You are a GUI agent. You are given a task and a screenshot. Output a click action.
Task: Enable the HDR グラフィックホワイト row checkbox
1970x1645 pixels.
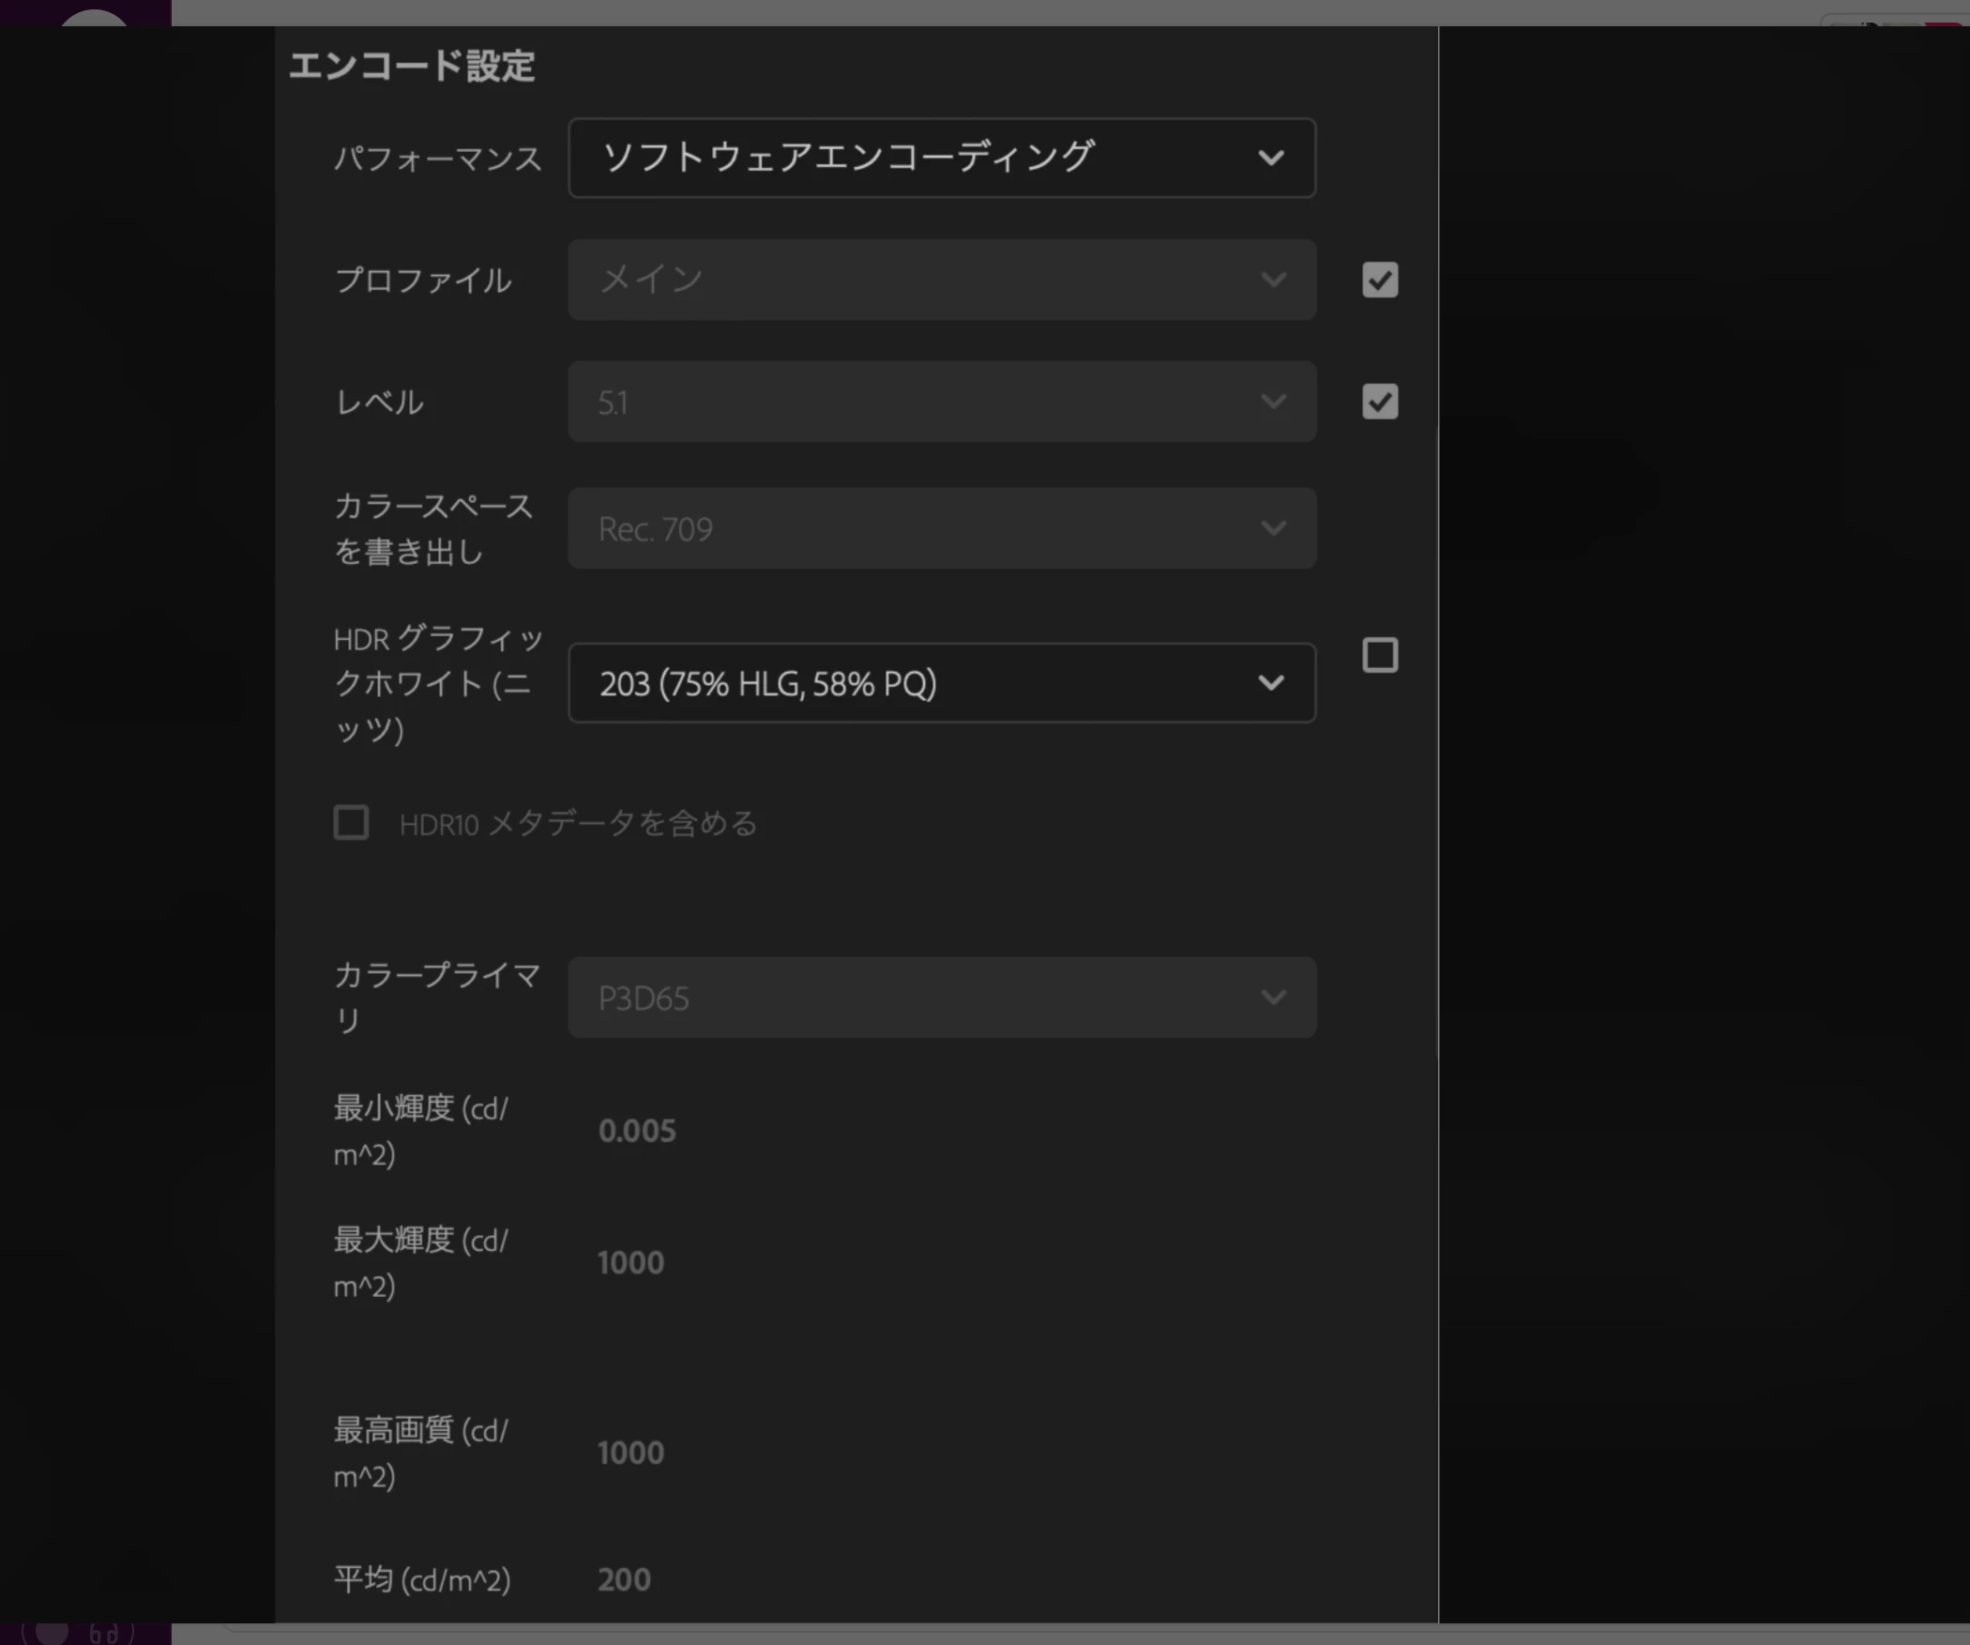pyautogui.click(x=1379, y=655)
